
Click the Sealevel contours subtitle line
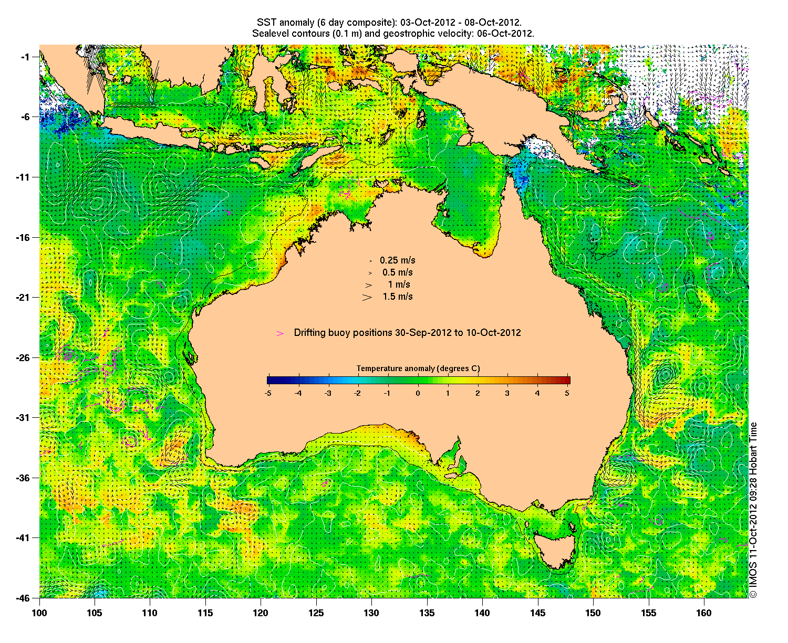pos(393,34)
